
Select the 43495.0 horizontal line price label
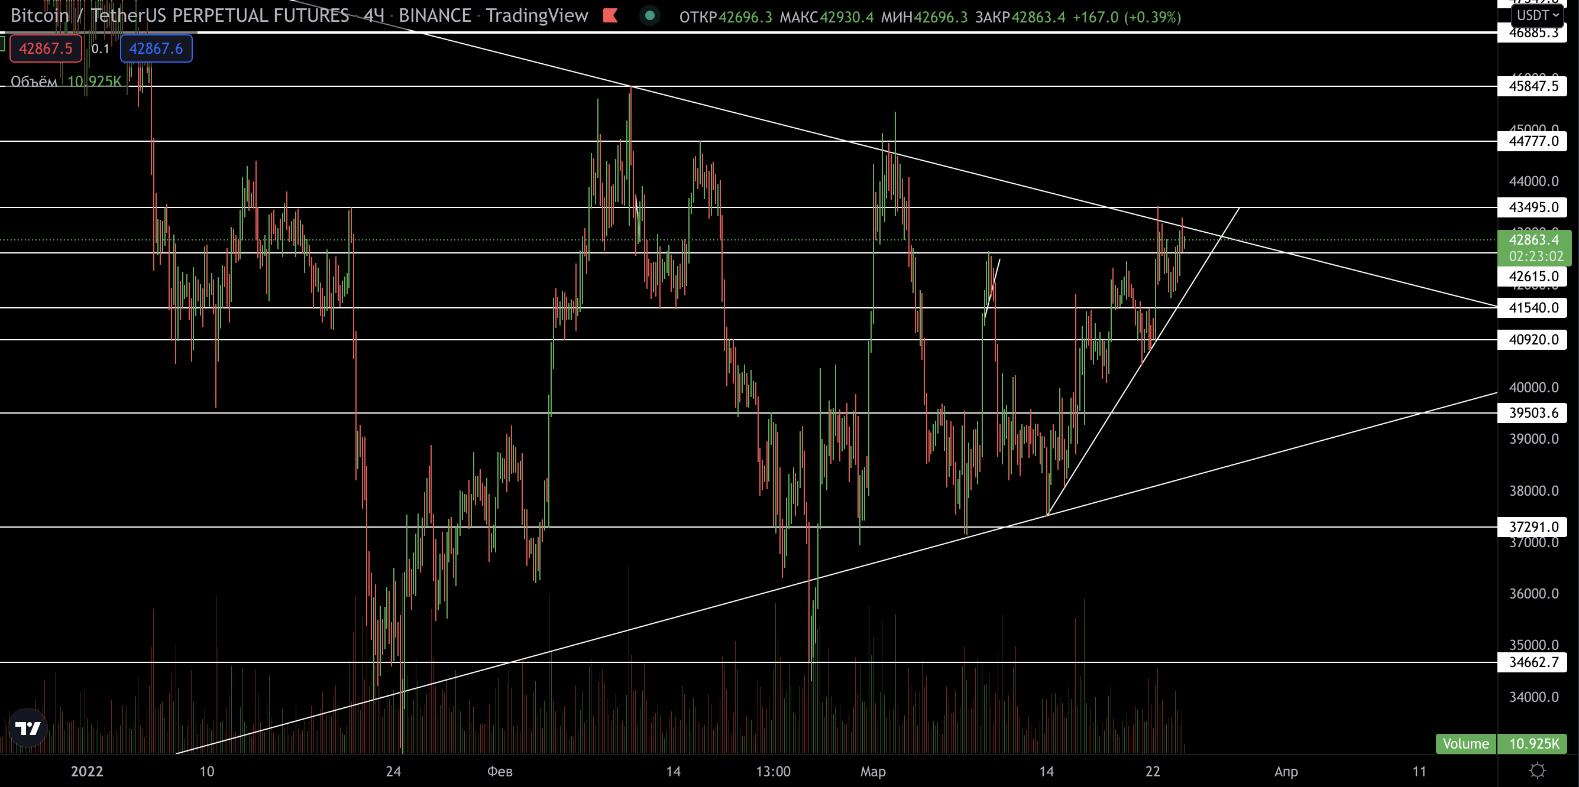click(x=1532, y=207)
